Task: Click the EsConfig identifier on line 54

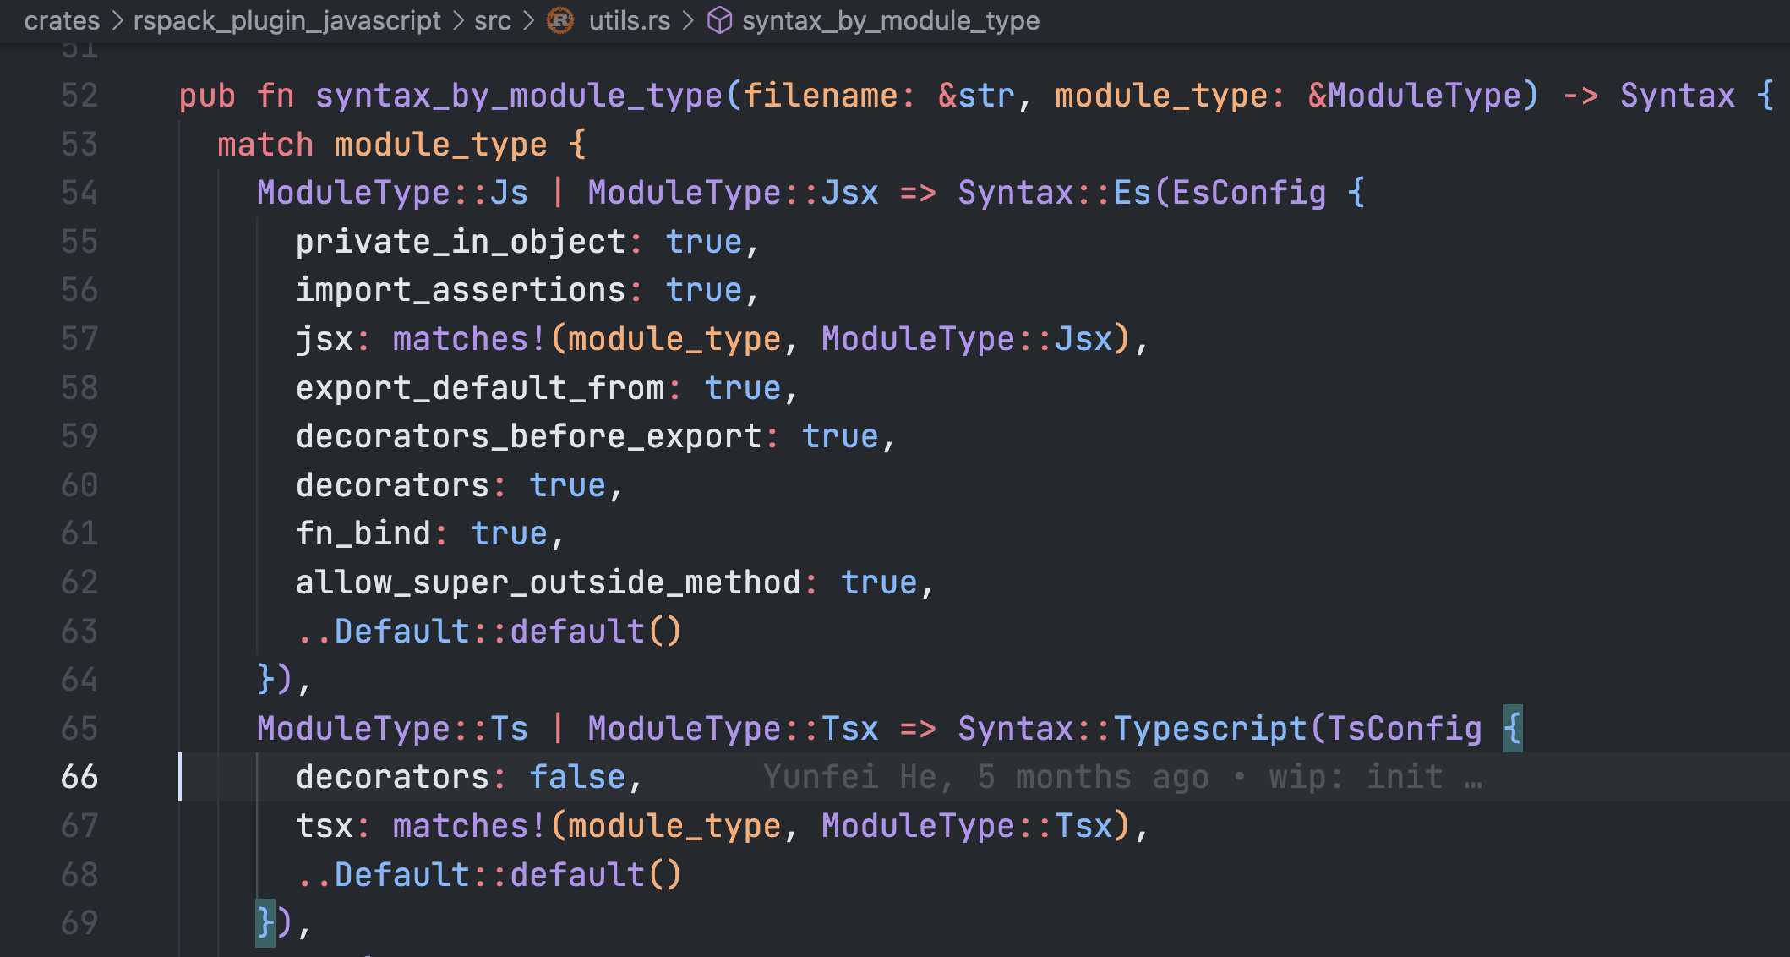Action: click(1249, 192)
